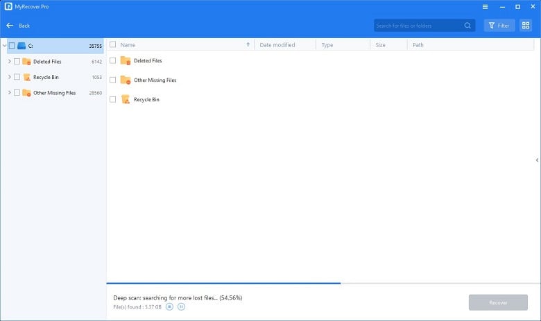The image size is (541, 321).
Task: Switch to grid thumbnail view
Action: (x=526, y=26)
